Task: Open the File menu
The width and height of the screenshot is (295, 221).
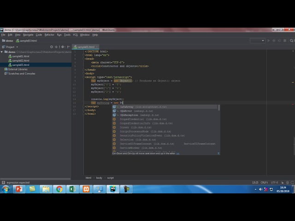Action: tap(3, 35)
